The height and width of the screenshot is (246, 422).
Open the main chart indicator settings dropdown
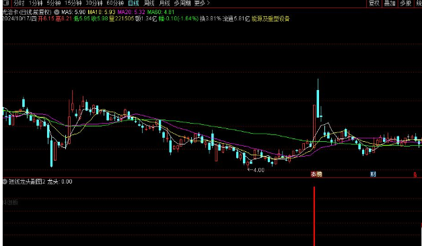pyautogui.click(x=57, y=12)
